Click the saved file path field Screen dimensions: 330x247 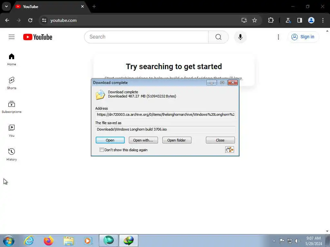165,129
